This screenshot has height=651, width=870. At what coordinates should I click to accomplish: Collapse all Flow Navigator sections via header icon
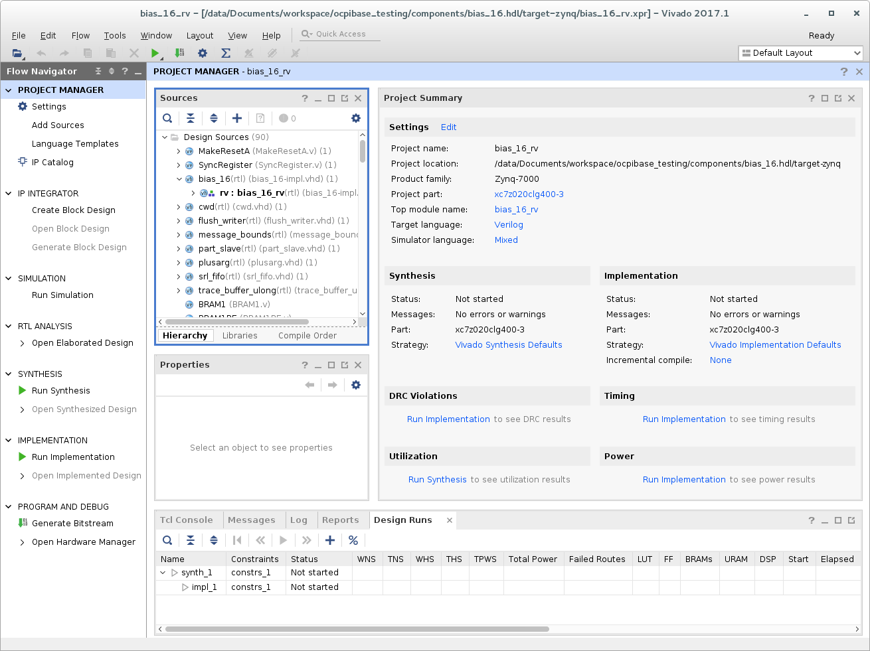pos(98,71)
